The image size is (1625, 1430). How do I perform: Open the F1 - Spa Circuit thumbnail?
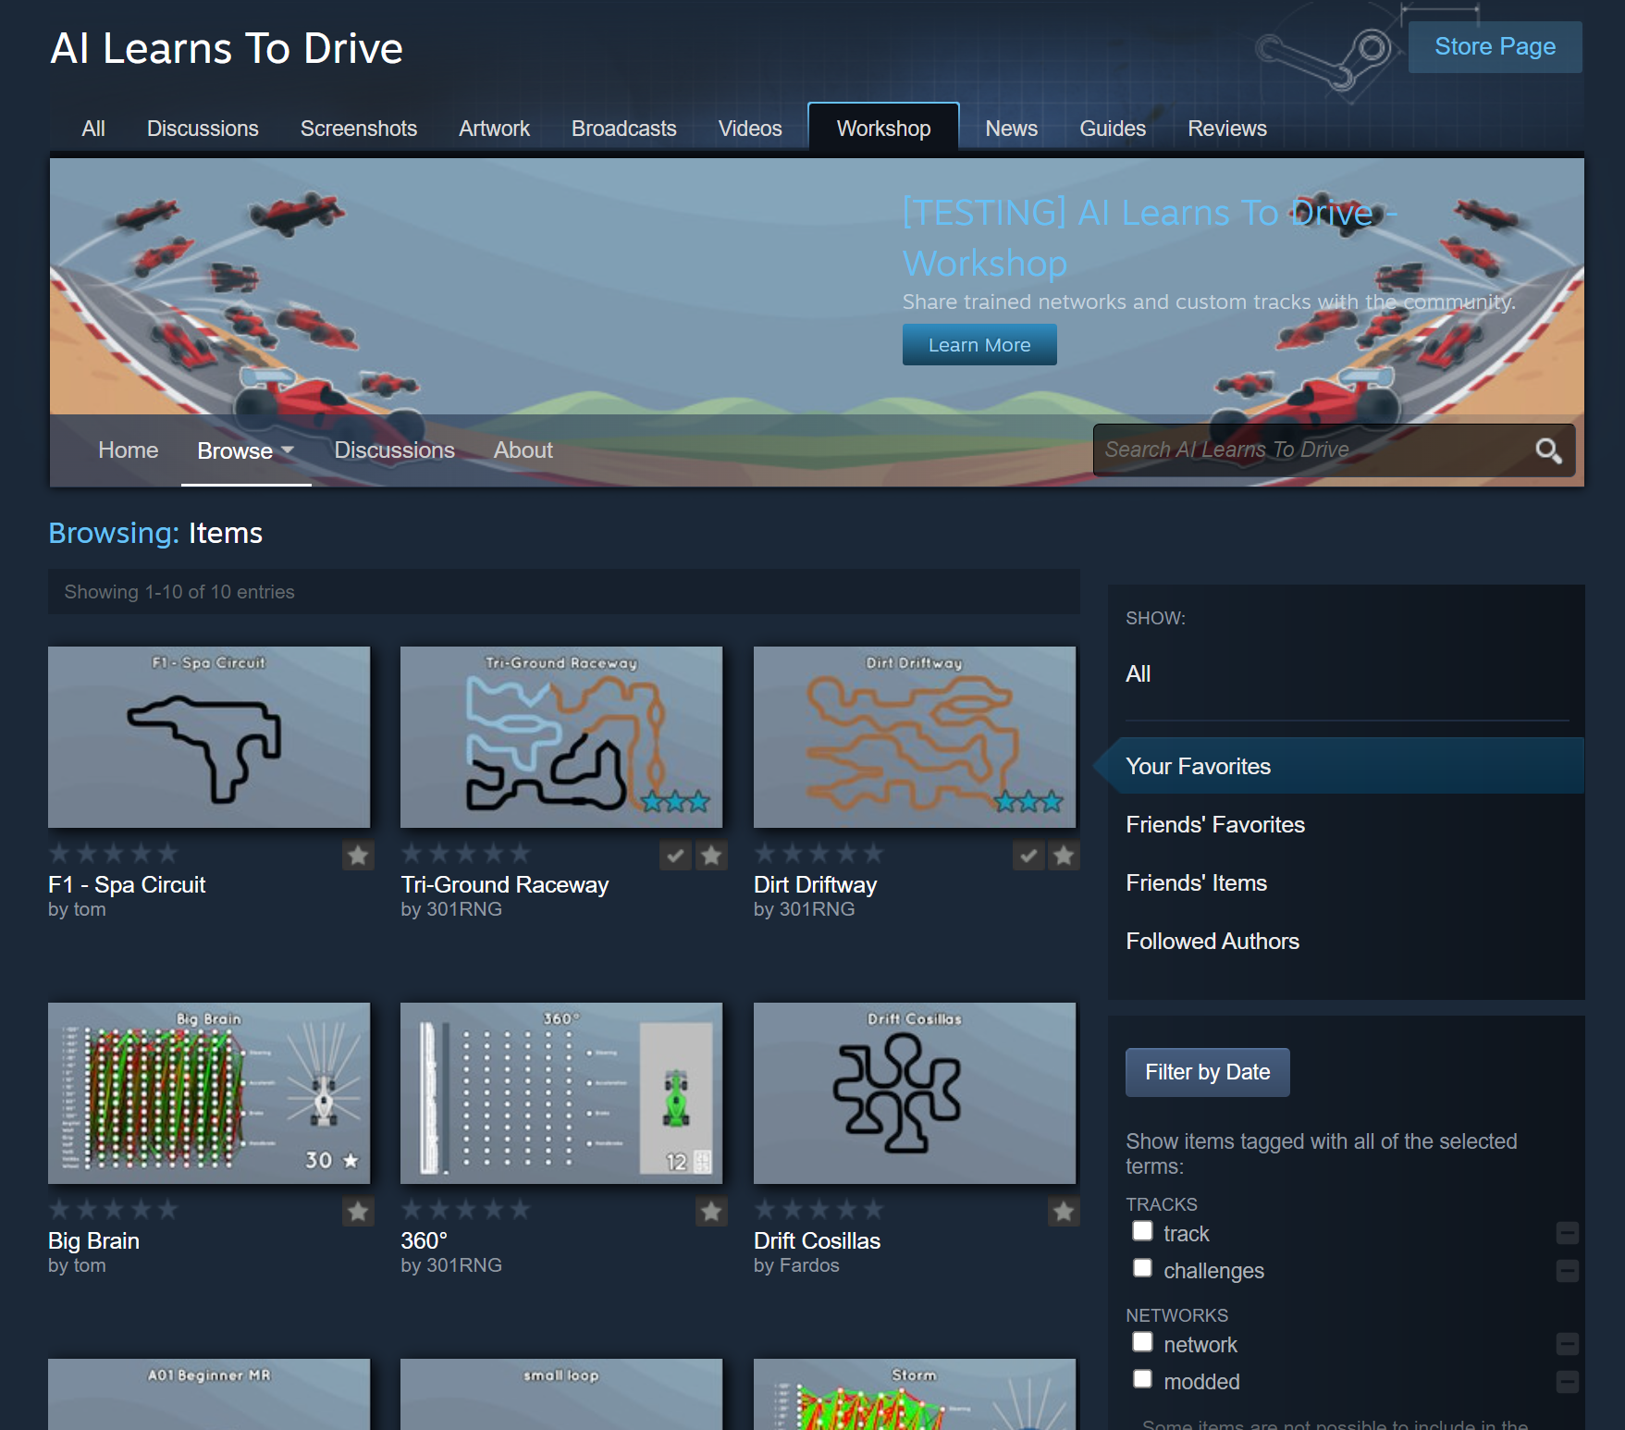point(209,737)
